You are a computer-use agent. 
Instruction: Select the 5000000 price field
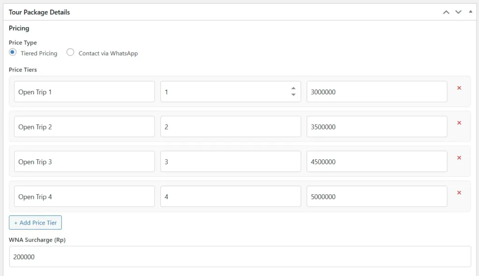[377, 197]
